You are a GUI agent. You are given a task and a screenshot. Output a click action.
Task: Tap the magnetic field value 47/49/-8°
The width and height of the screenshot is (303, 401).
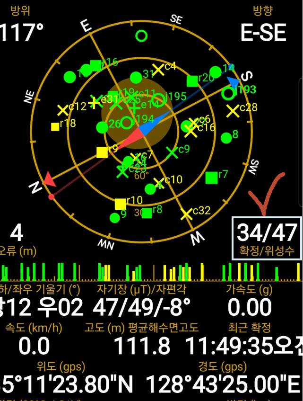click(142, 307)
